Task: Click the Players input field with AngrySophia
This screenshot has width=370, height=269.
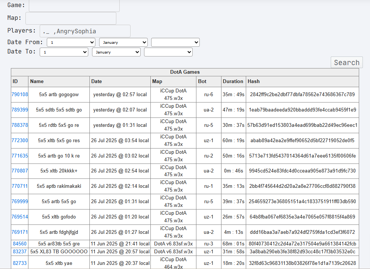Action: [85, 31]
